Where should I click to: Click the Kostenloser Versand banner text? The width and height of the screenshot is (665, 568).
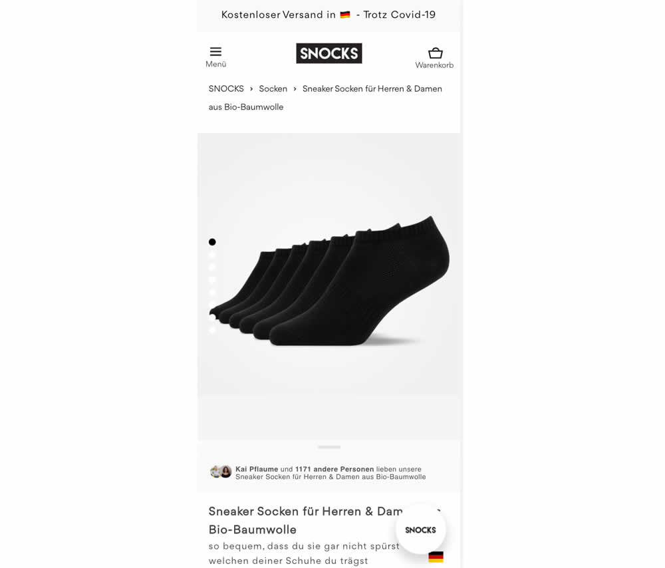click(x=329, y=15)
